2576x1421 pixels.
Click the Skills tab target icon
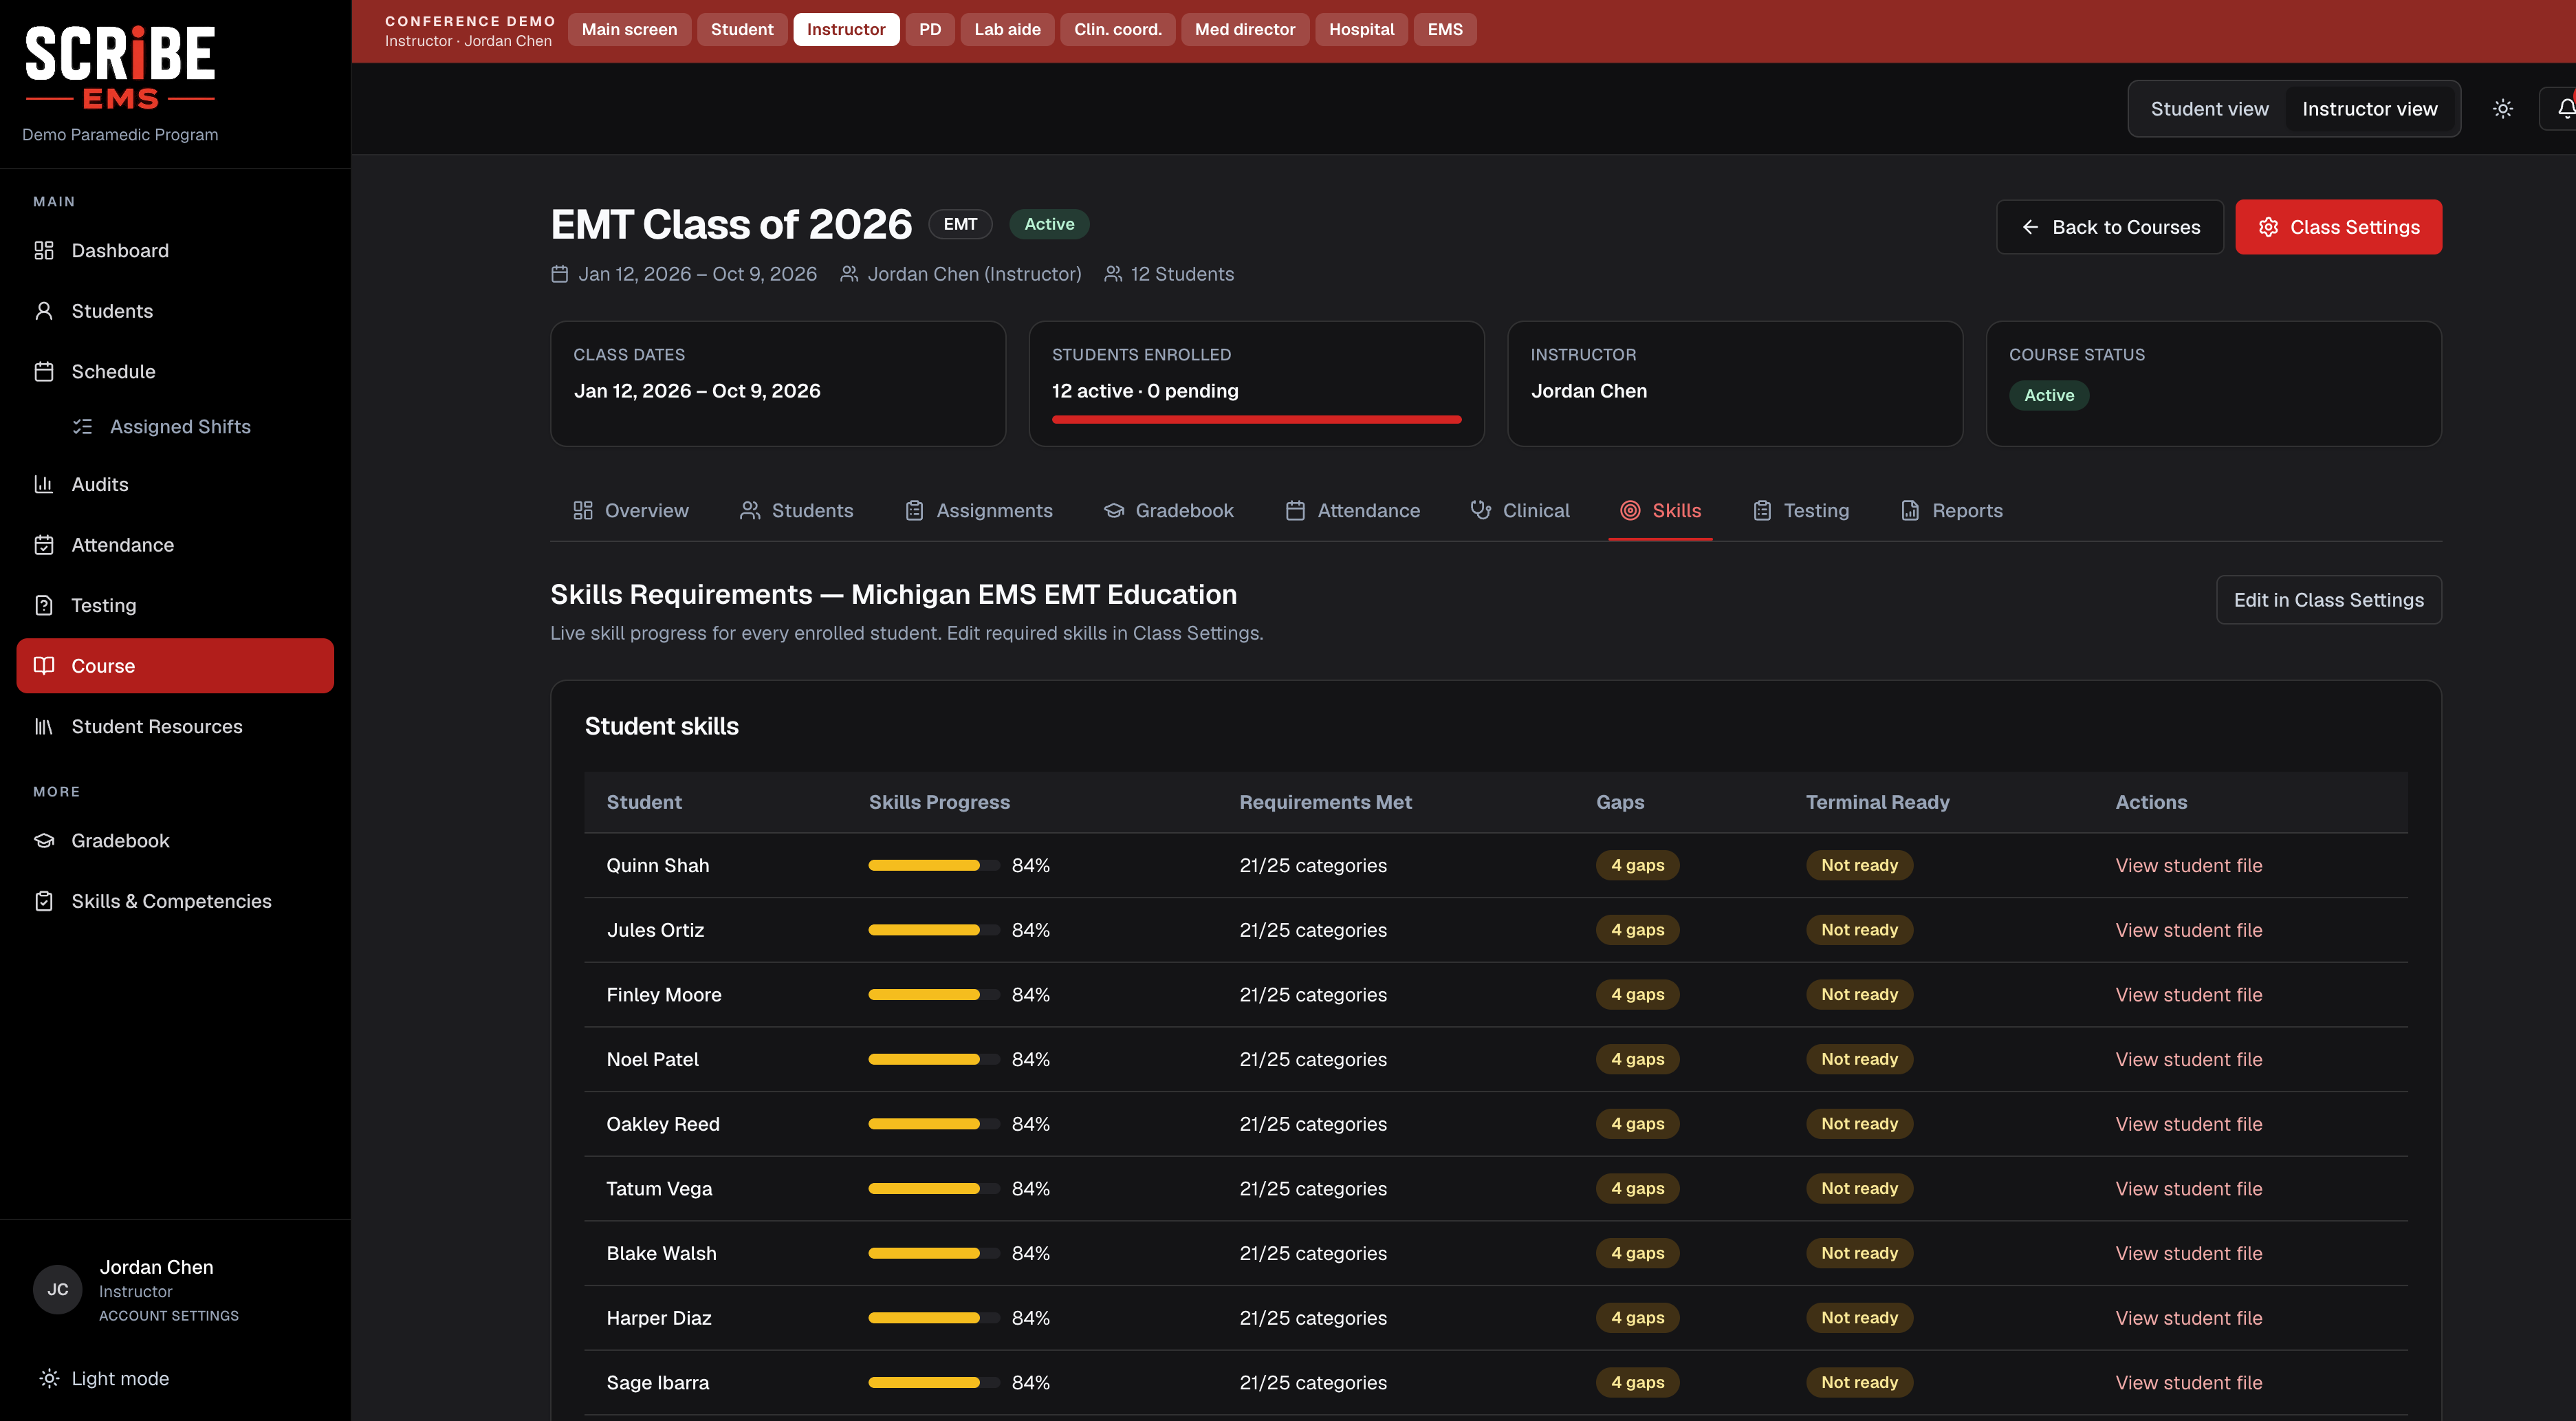click(1630, 510)
